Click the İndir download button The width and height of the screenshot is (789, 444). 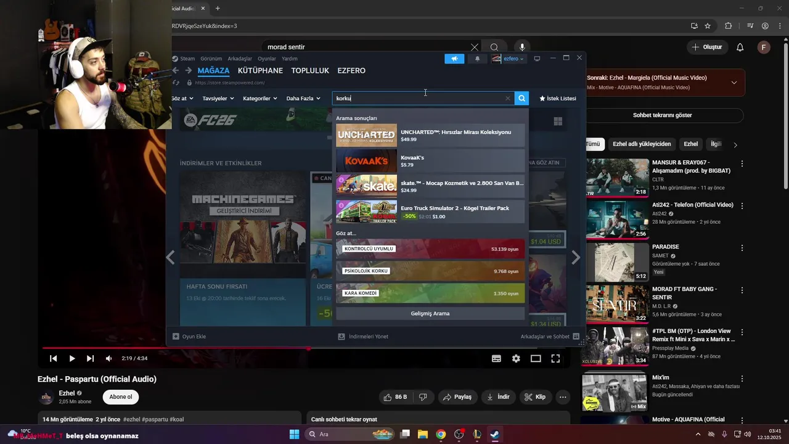tap(498, 397)
